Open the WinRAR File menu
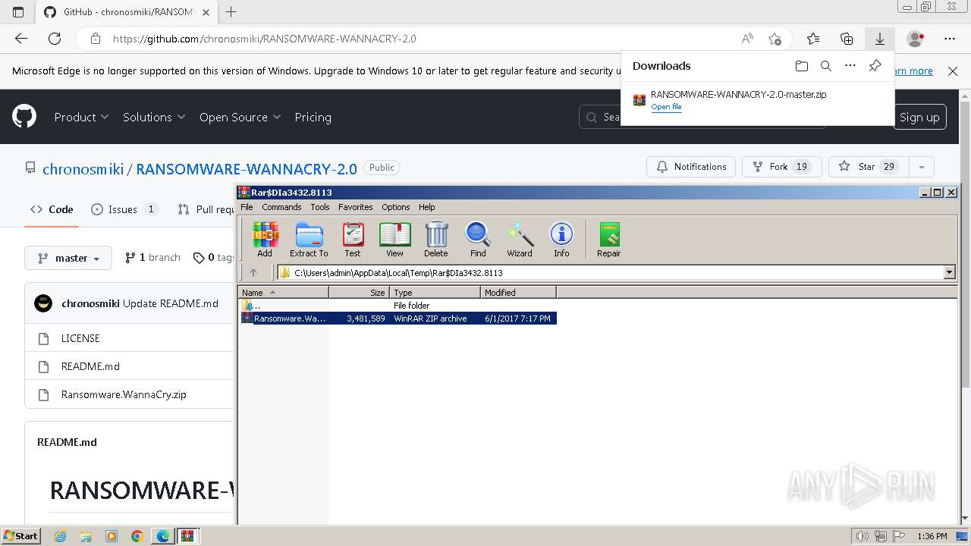971x546 pixels. click(x=247, y=207)
